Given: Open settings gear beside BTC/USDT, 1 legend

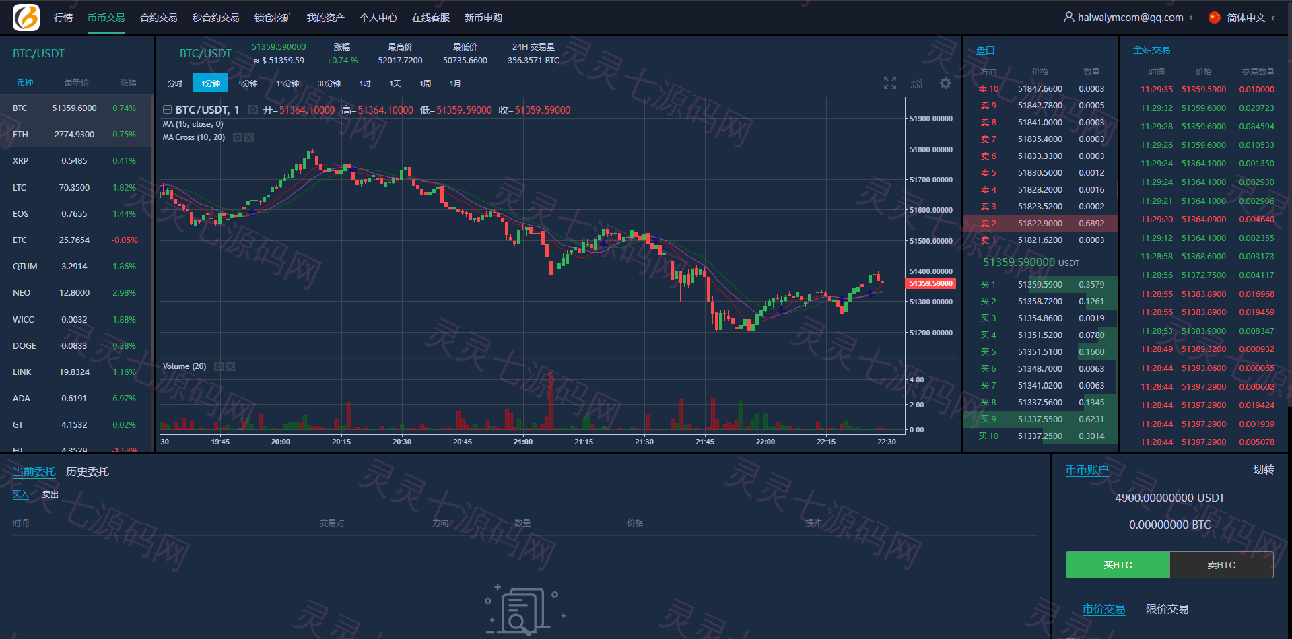Looking at the screenshot, I should (252, 110).
